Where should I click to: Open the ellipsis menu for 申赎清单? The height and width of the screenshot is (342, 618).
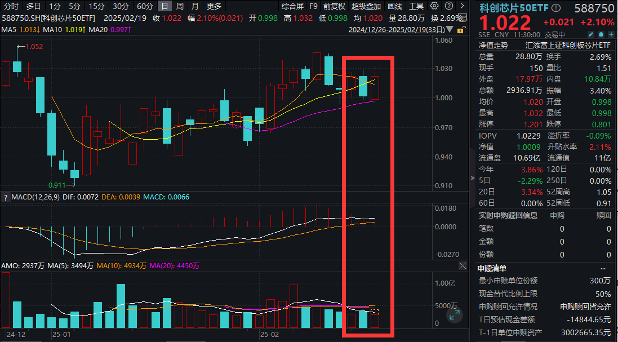[x=603, y=268]
